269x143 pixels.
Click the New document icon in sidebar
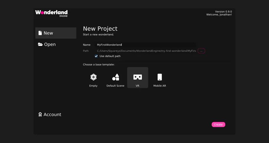pyautogui.click(x=40, y=33)
